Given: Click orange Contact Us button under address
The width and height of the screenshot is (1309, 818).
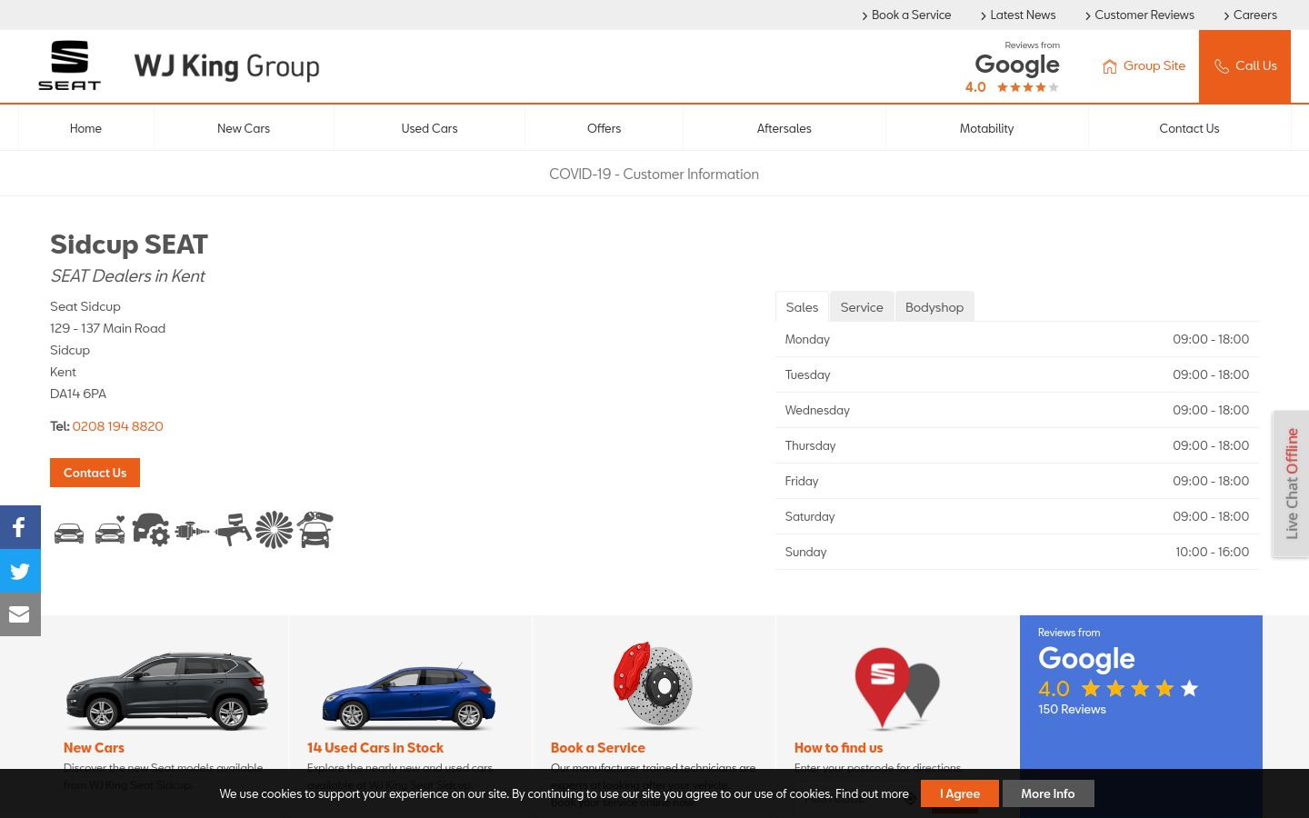Looking at the screenshot, I should click(95, 473).
